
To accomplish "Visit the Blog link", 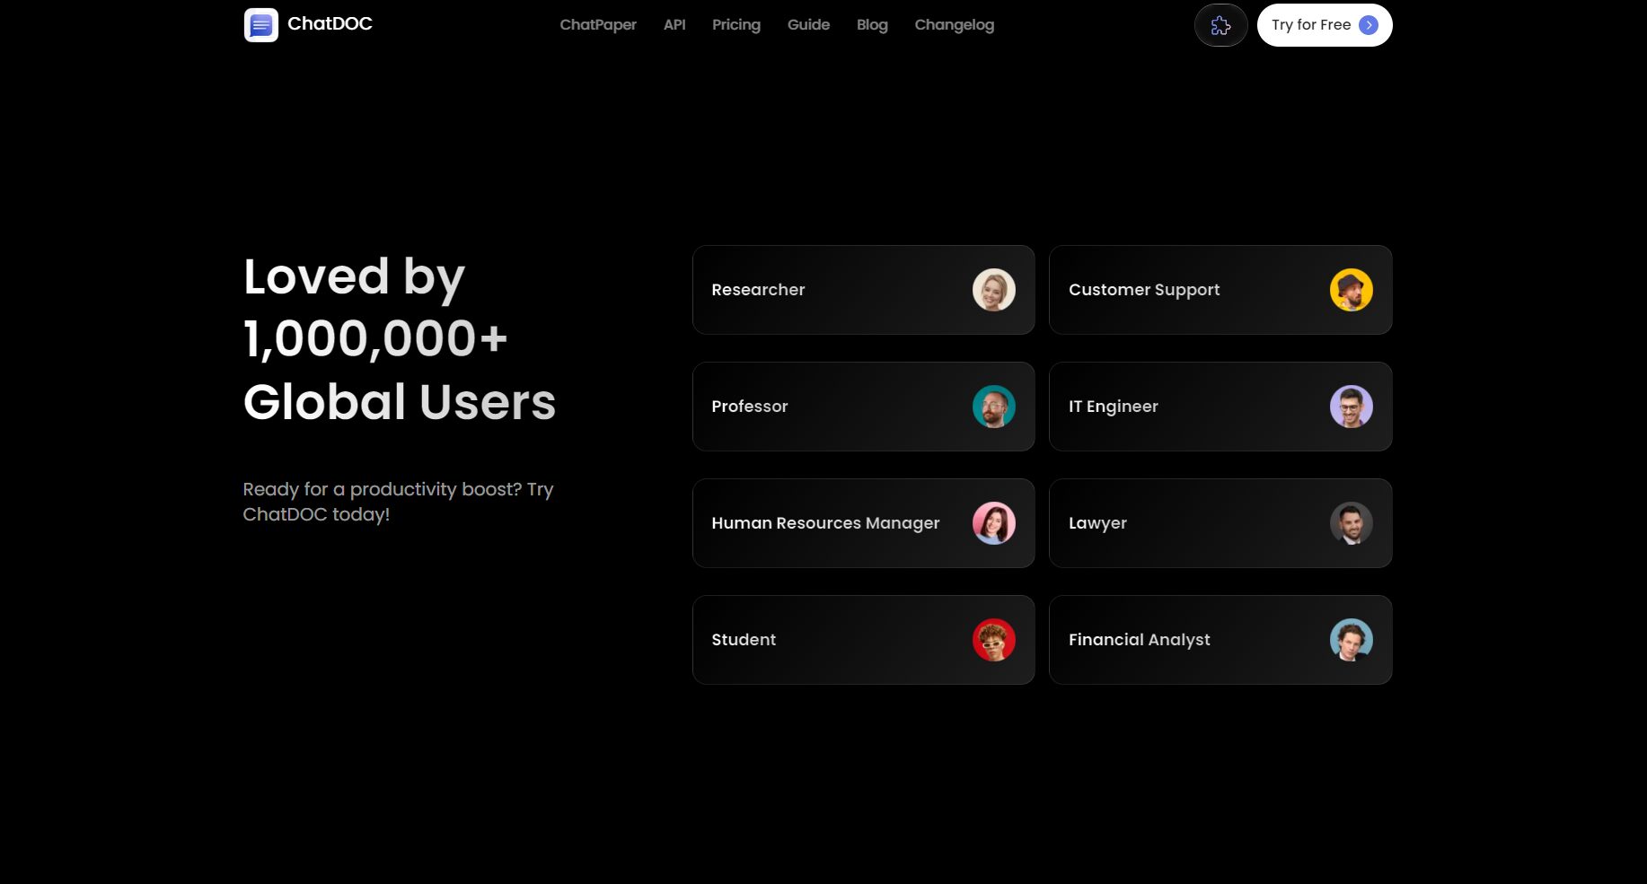I will 872,25.
